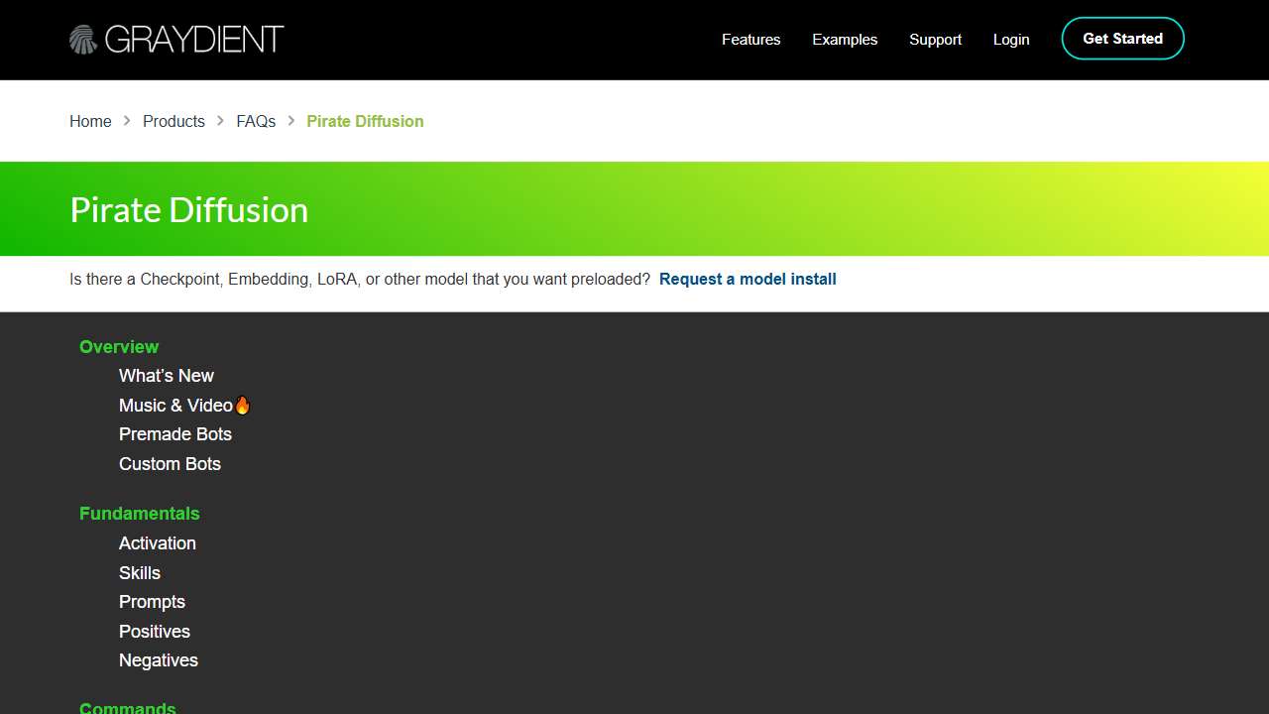Click Request a model install link
1269x714 pixels.
[x=748, y=280]
